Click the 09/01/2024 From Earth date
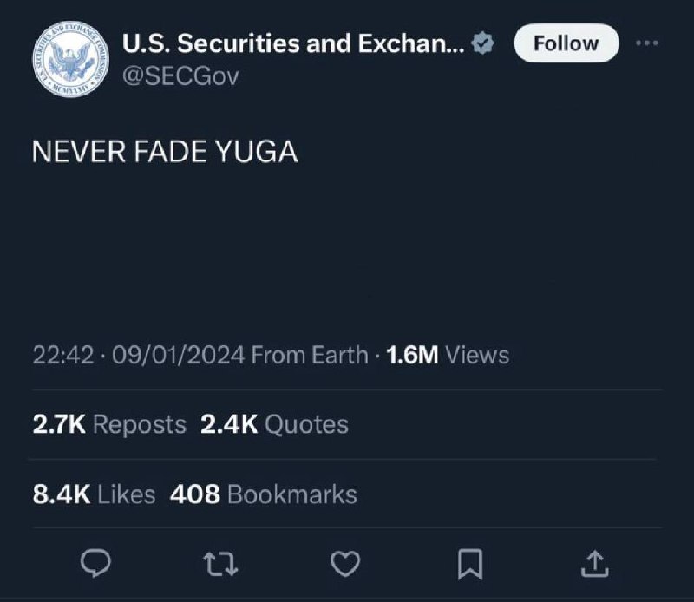 240,355
